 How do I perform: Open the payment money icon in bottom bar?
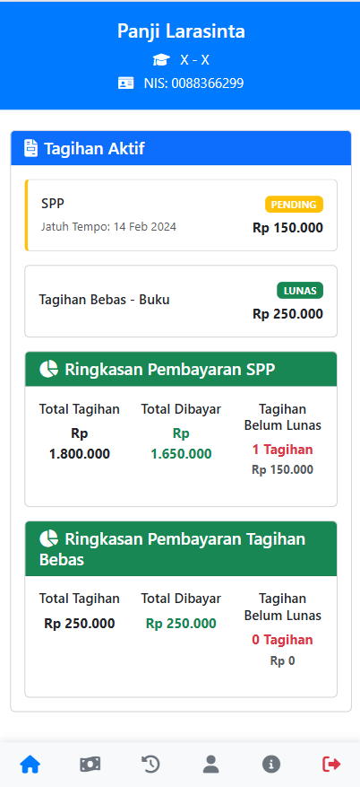point(90,765)
